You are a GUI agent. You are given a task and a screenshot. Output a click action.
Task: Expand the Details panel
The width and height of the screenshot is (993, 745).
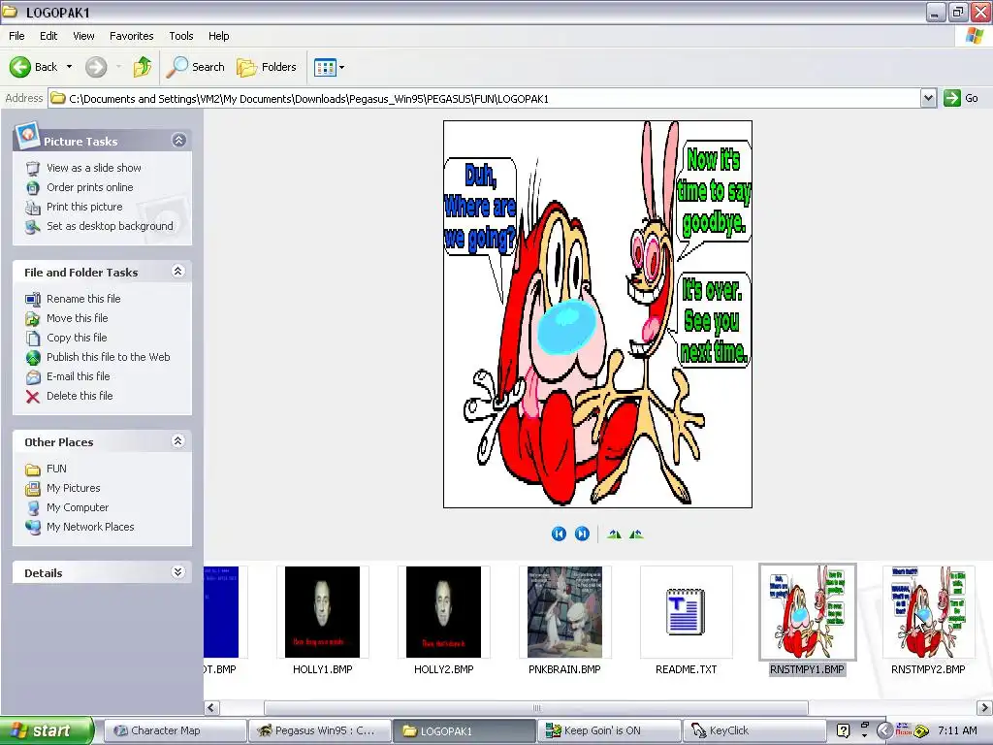click(x=178, y=572)
